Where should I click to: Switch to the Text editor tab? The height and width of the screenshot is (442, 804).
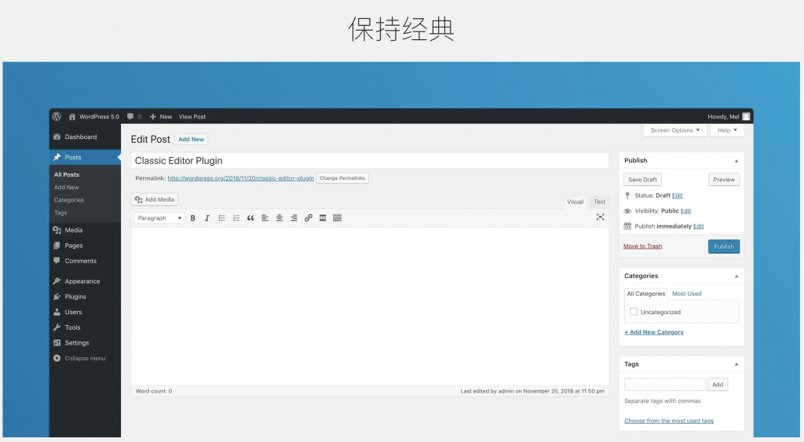click(599, 202)
